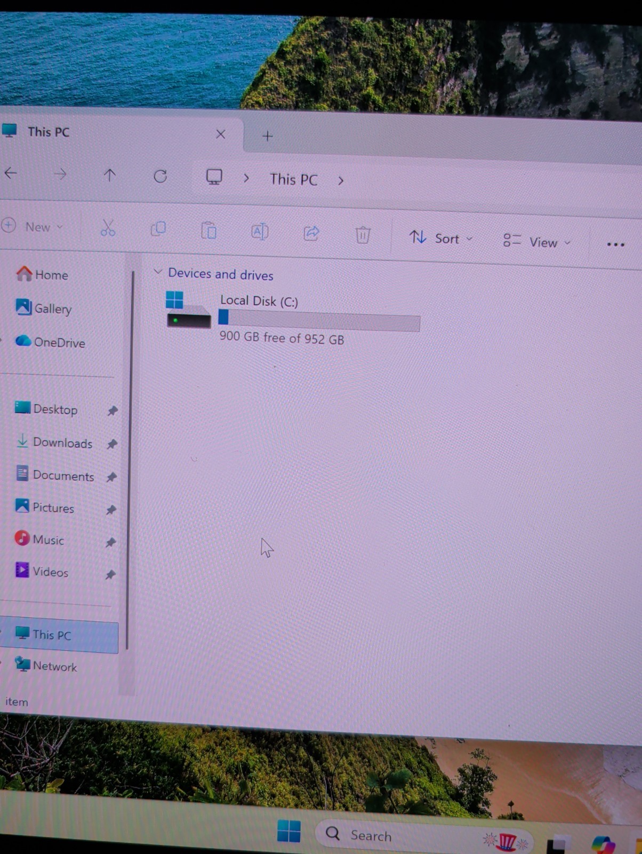642x854 pixels.
Task: Click the pin icon next to Pictures
Action: click(110, 510)
